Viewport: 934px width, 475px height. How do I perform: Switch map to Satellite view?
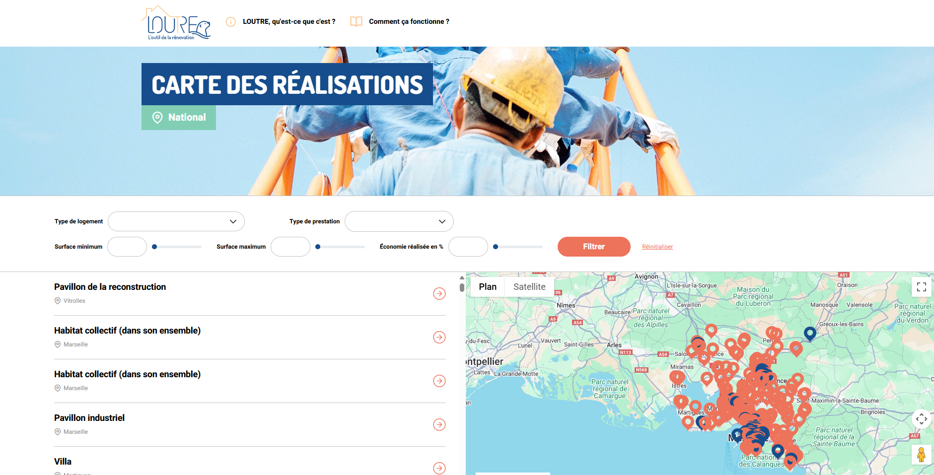(529, 287)
